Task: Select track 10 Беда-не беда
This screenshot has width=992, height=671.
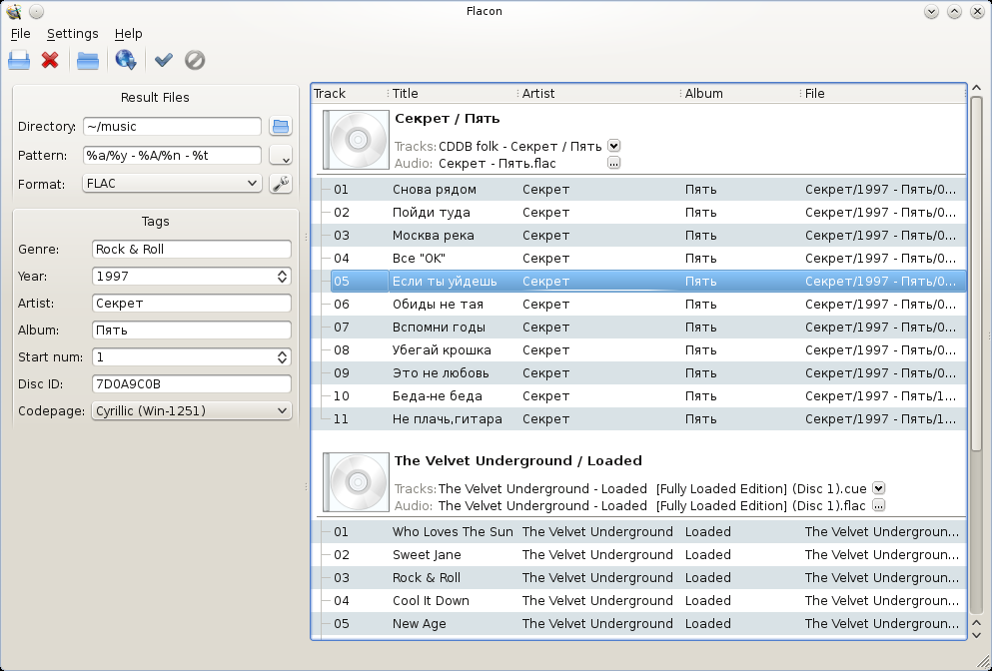Action: pyautogui.click(x=639, y=395)
